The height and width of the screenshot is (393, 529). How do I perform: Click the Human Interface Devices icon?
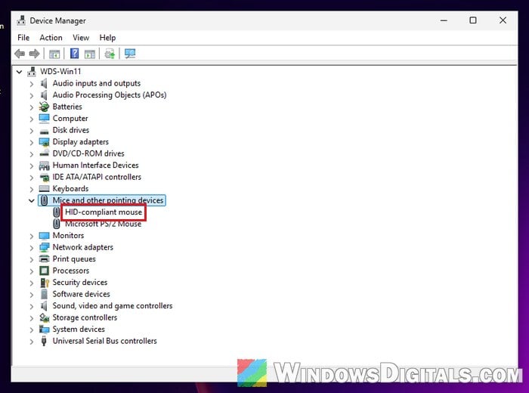(x=44, y=166)
